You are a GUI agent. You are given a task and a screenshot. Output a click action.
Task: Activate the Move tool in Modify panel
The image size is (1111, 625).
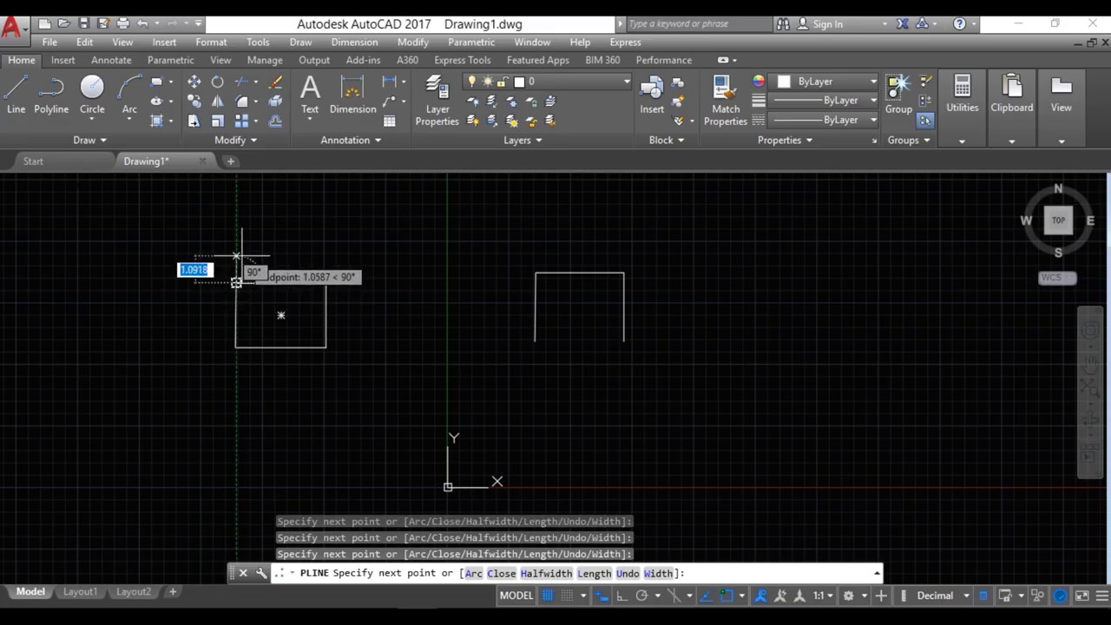point(194,82)
